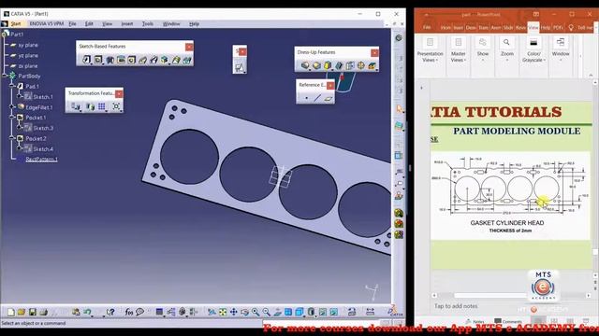
Task: Select RectPattern.1 in the specification tree
Action: click(41, 160)
